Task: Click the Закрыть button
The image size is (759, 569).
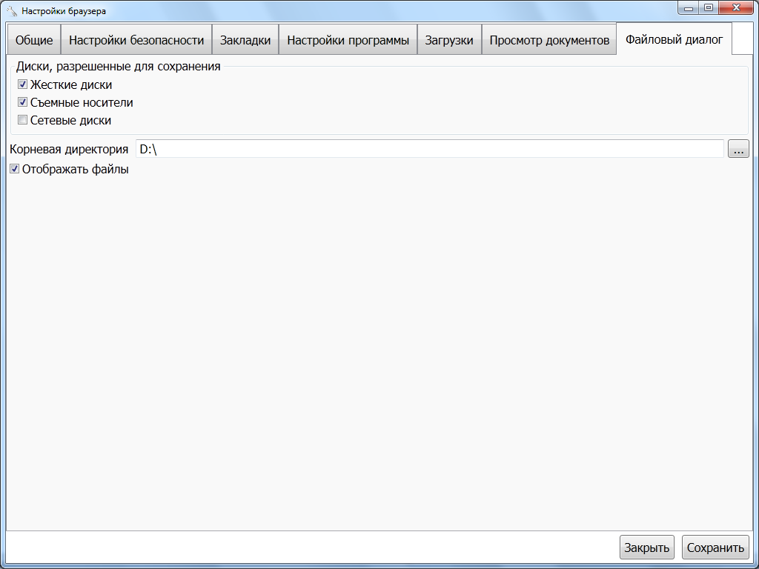Action: tap(646, 548)
